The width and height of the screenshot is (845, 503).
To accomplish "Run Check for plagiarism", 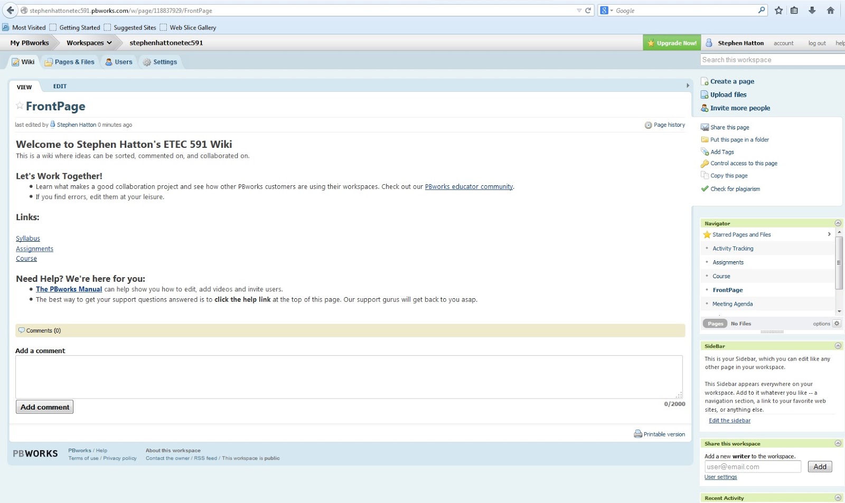I will 735,188.
